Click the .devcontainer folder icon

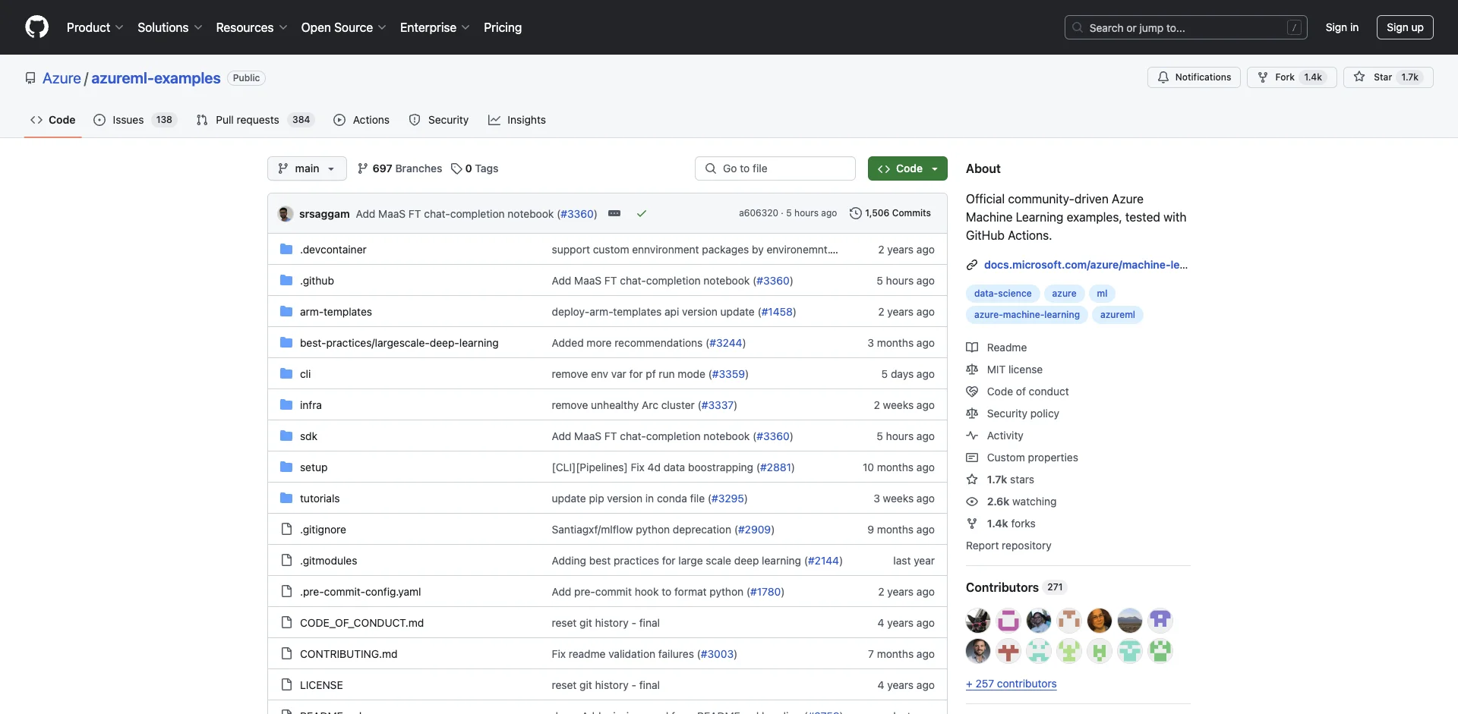tap(286, 250)
